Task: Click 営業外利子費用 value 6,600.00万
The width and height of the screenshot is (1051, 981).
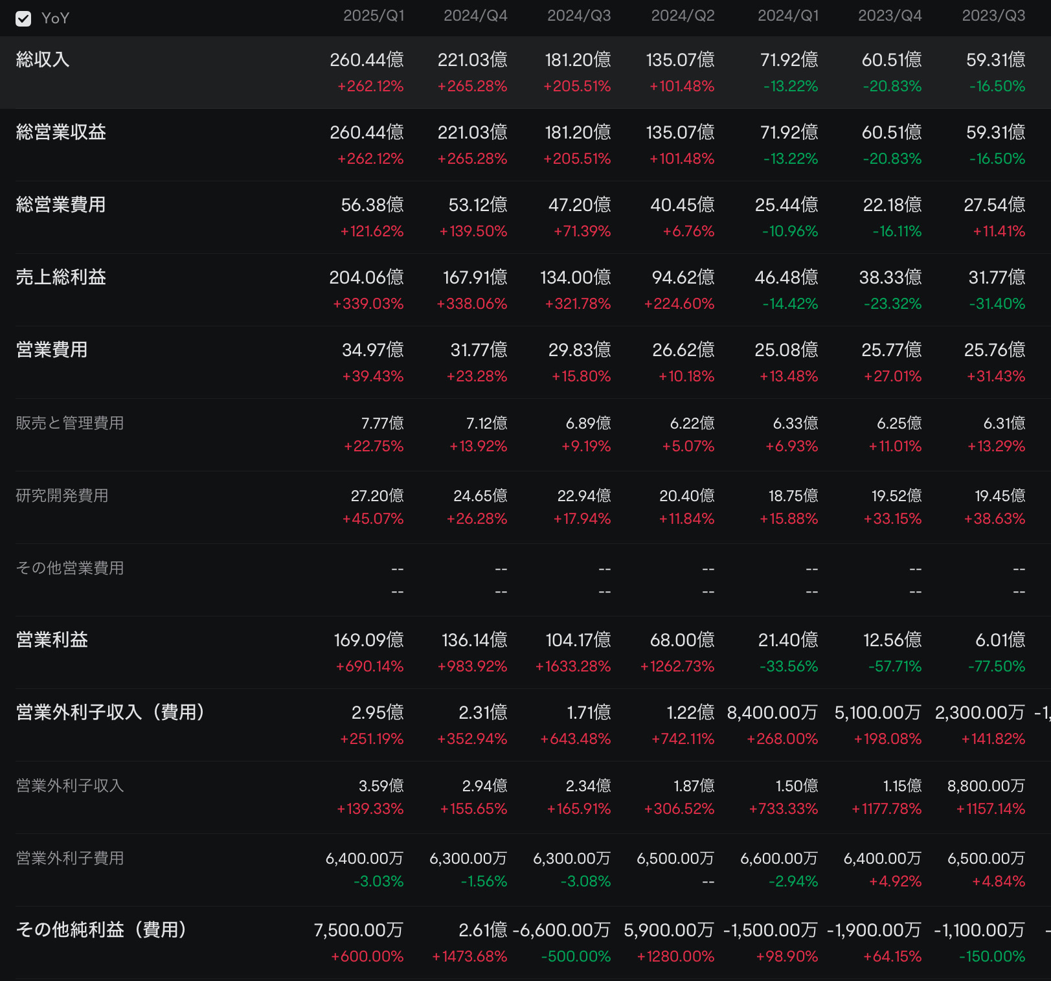Action: click(x=779, y=859)
